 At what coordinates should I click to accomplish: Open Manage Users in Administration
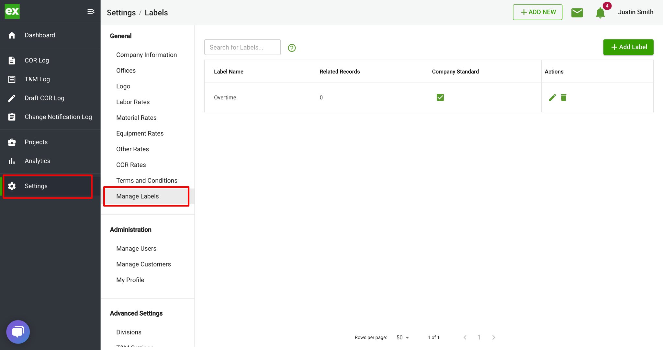136,248
